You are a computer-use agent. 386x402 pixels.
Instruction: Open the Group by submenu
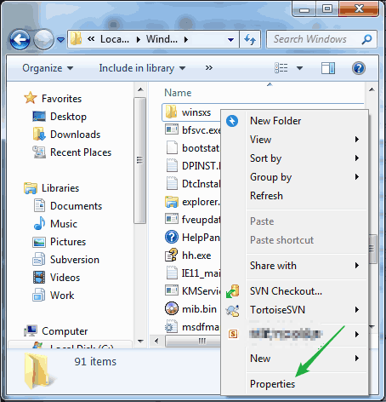pyautogui.click(x=294, y=177)
